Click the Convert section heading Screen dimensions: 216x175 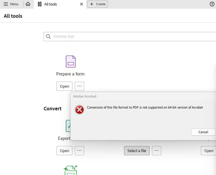(x=52, y=109)
